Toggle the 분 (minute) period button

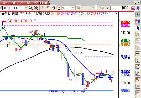pyautogui.click(x=59, y=8)
